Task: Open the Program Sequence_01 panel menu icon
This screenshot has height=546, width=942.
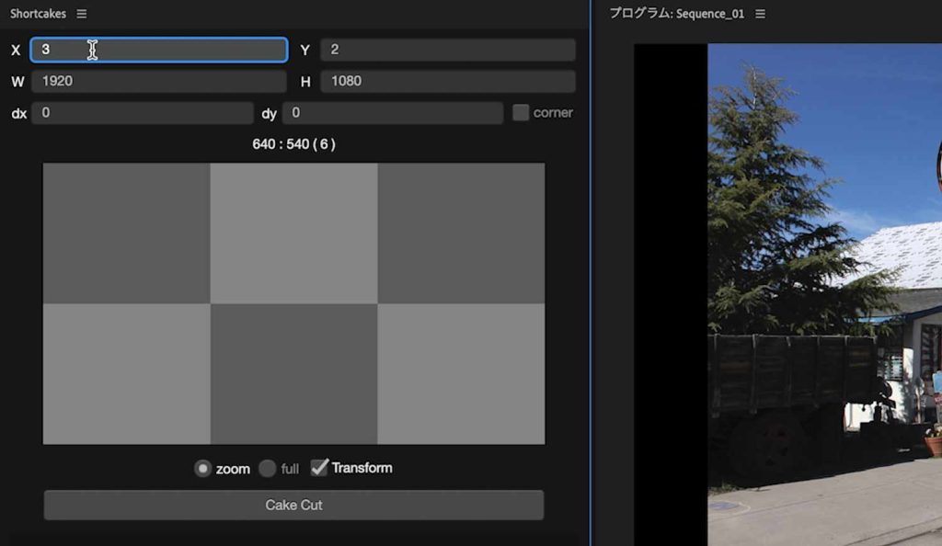Action: (760, 14)
